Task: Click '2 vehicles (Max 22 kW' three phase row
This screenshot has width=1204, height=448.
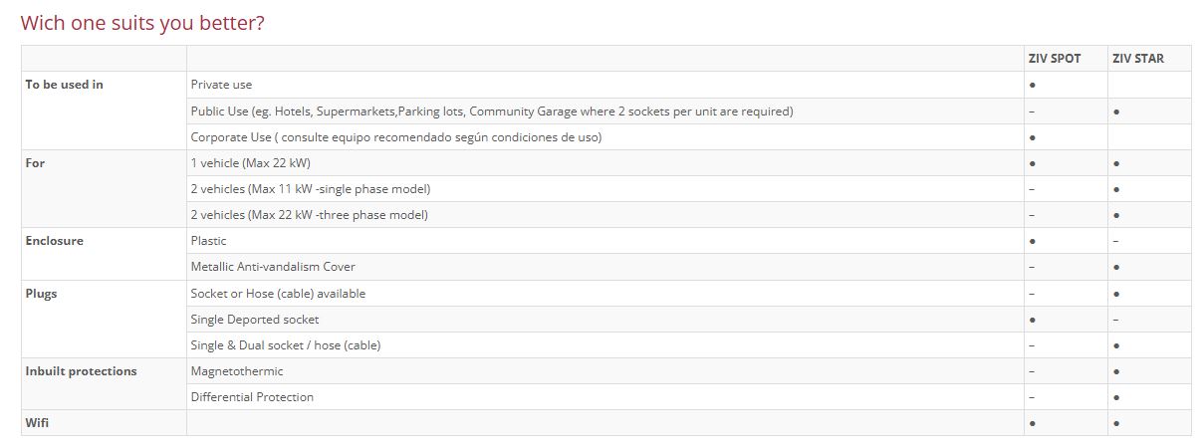Action: 309,215
